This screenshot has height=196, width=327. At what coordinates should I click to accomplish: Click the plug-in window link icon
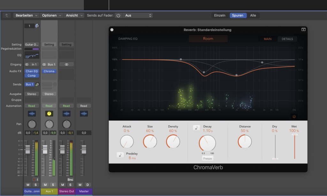tap(303, 29)
